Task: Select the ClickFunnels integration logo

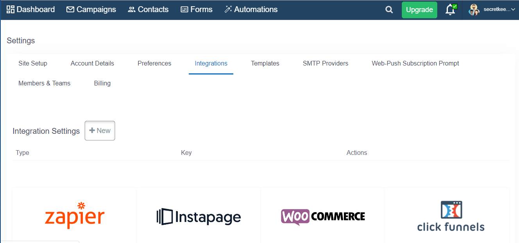Action: (451, 216)
